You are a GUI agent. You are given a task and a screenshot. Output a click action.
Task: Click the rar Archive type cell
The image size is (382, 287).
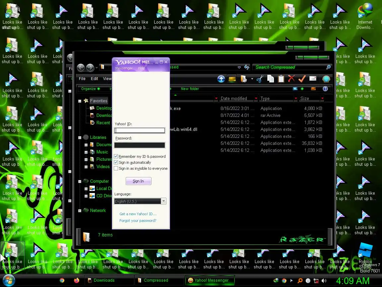271,115
